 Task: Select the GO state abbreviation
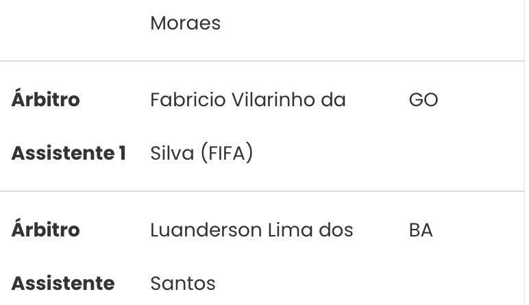423,100
